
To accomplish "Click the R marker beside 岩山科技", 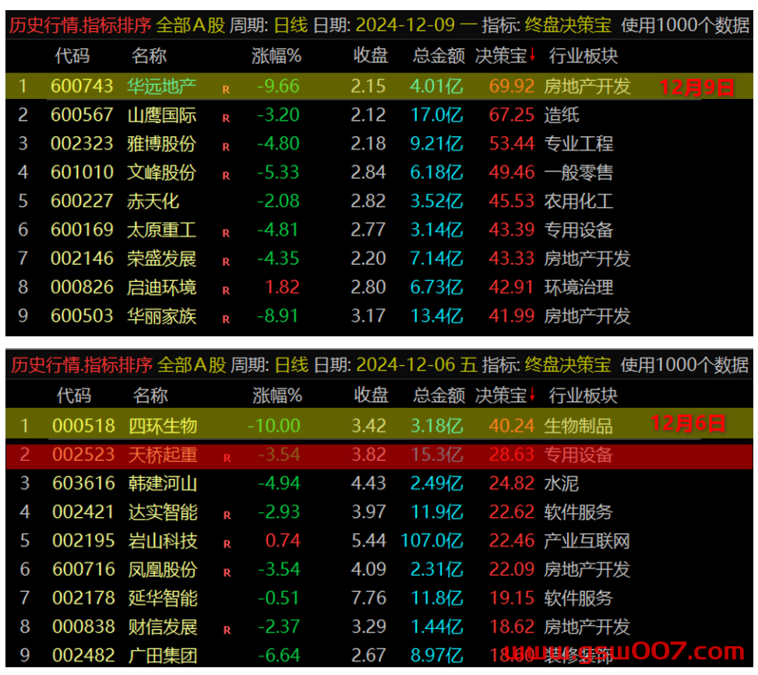I will pyautogui.click(x=227, y=544).
